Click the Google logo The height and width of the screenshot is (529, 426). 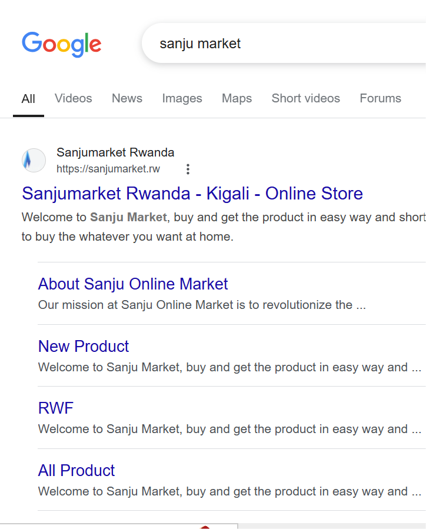point(61,44)
